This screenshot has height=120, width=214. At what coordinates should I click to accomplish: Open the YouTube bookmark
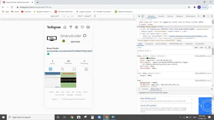pos(26,12)
